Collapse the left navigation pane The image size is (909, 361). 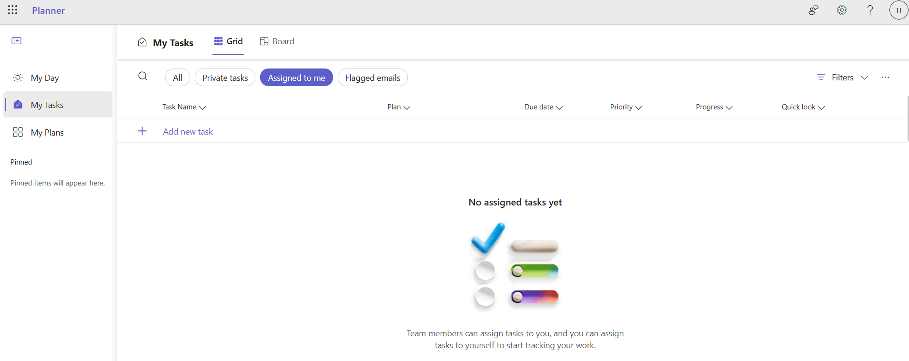coord(17,41)
